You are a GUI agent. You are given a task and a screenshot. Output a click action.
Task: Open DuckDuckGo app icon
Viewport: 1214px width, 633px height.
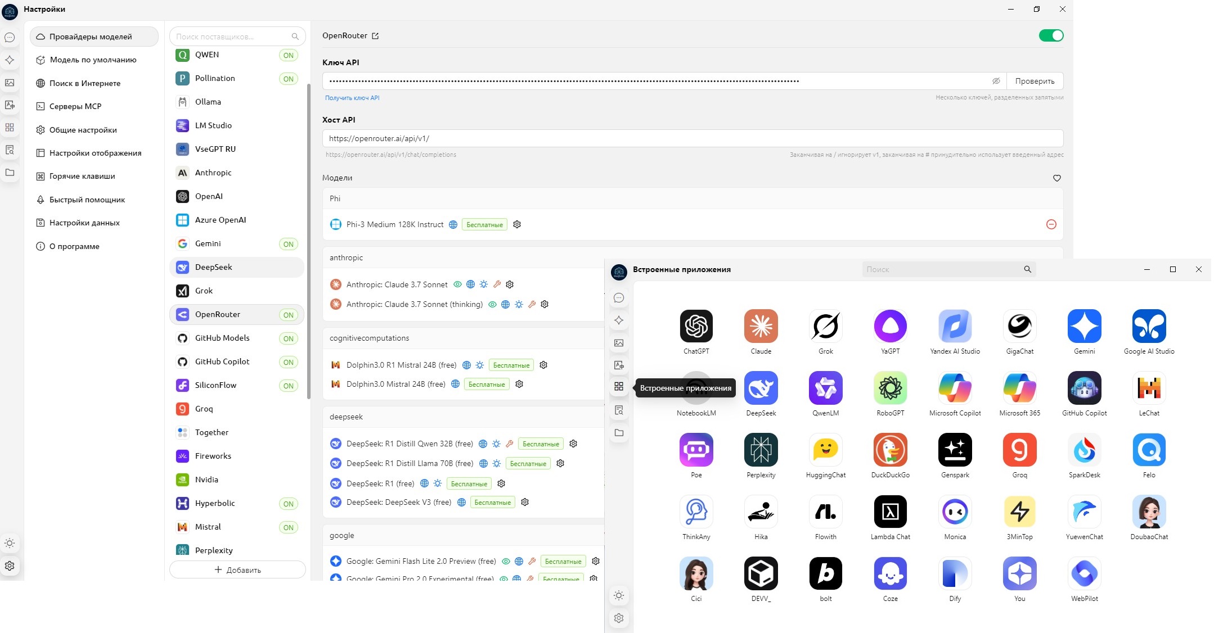click(890, 450)
